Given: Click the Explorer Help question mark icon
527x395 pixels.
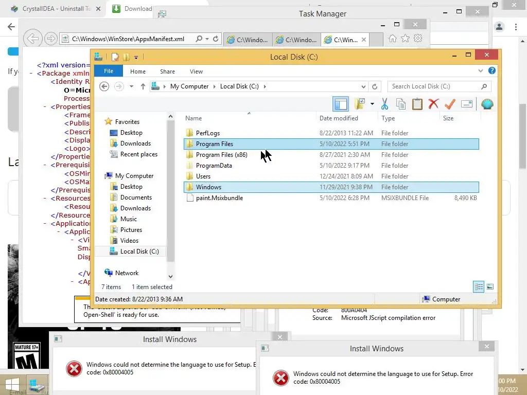Looking at the screenshot, I should click(491, 71).
